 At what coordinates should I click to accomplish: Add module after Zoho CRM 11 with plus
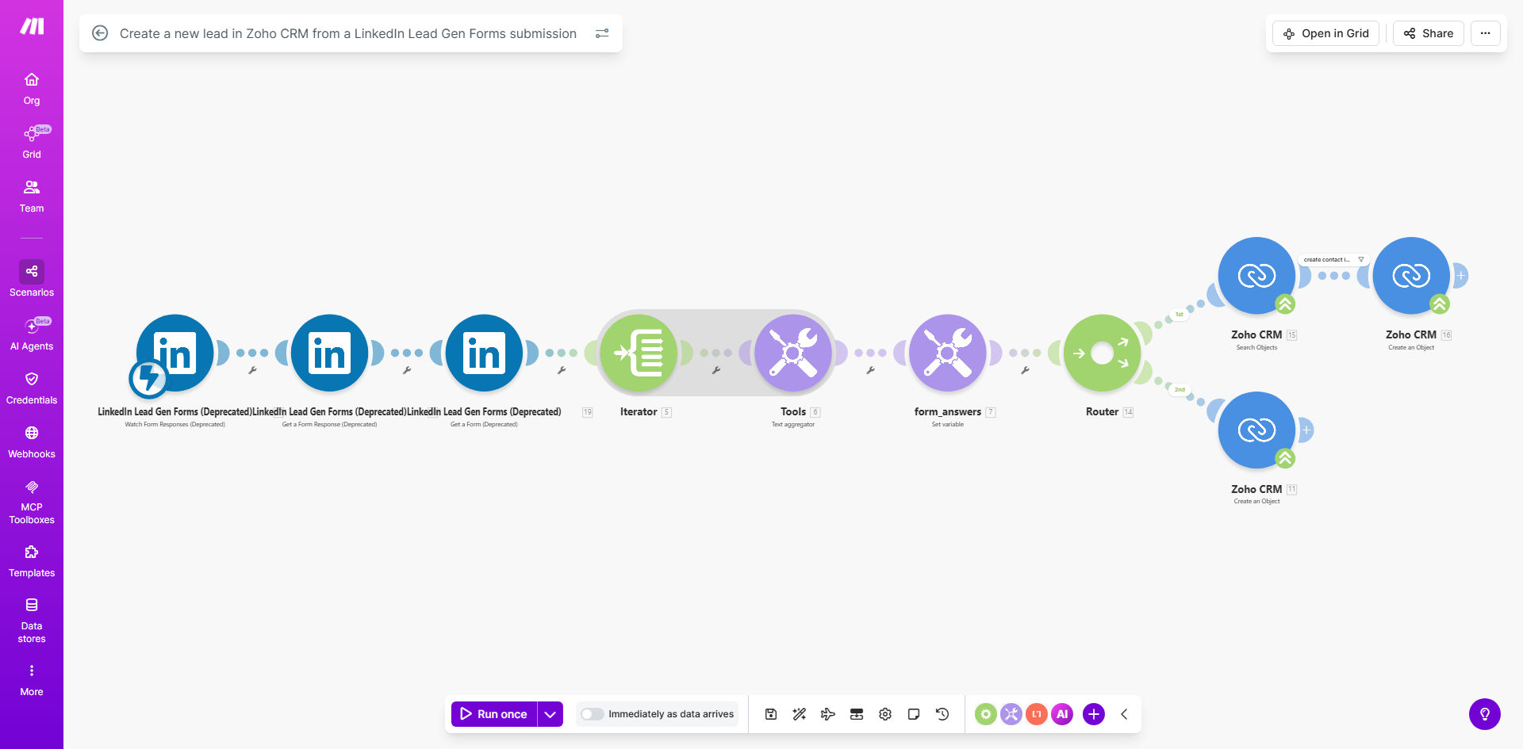[1306, 430]
